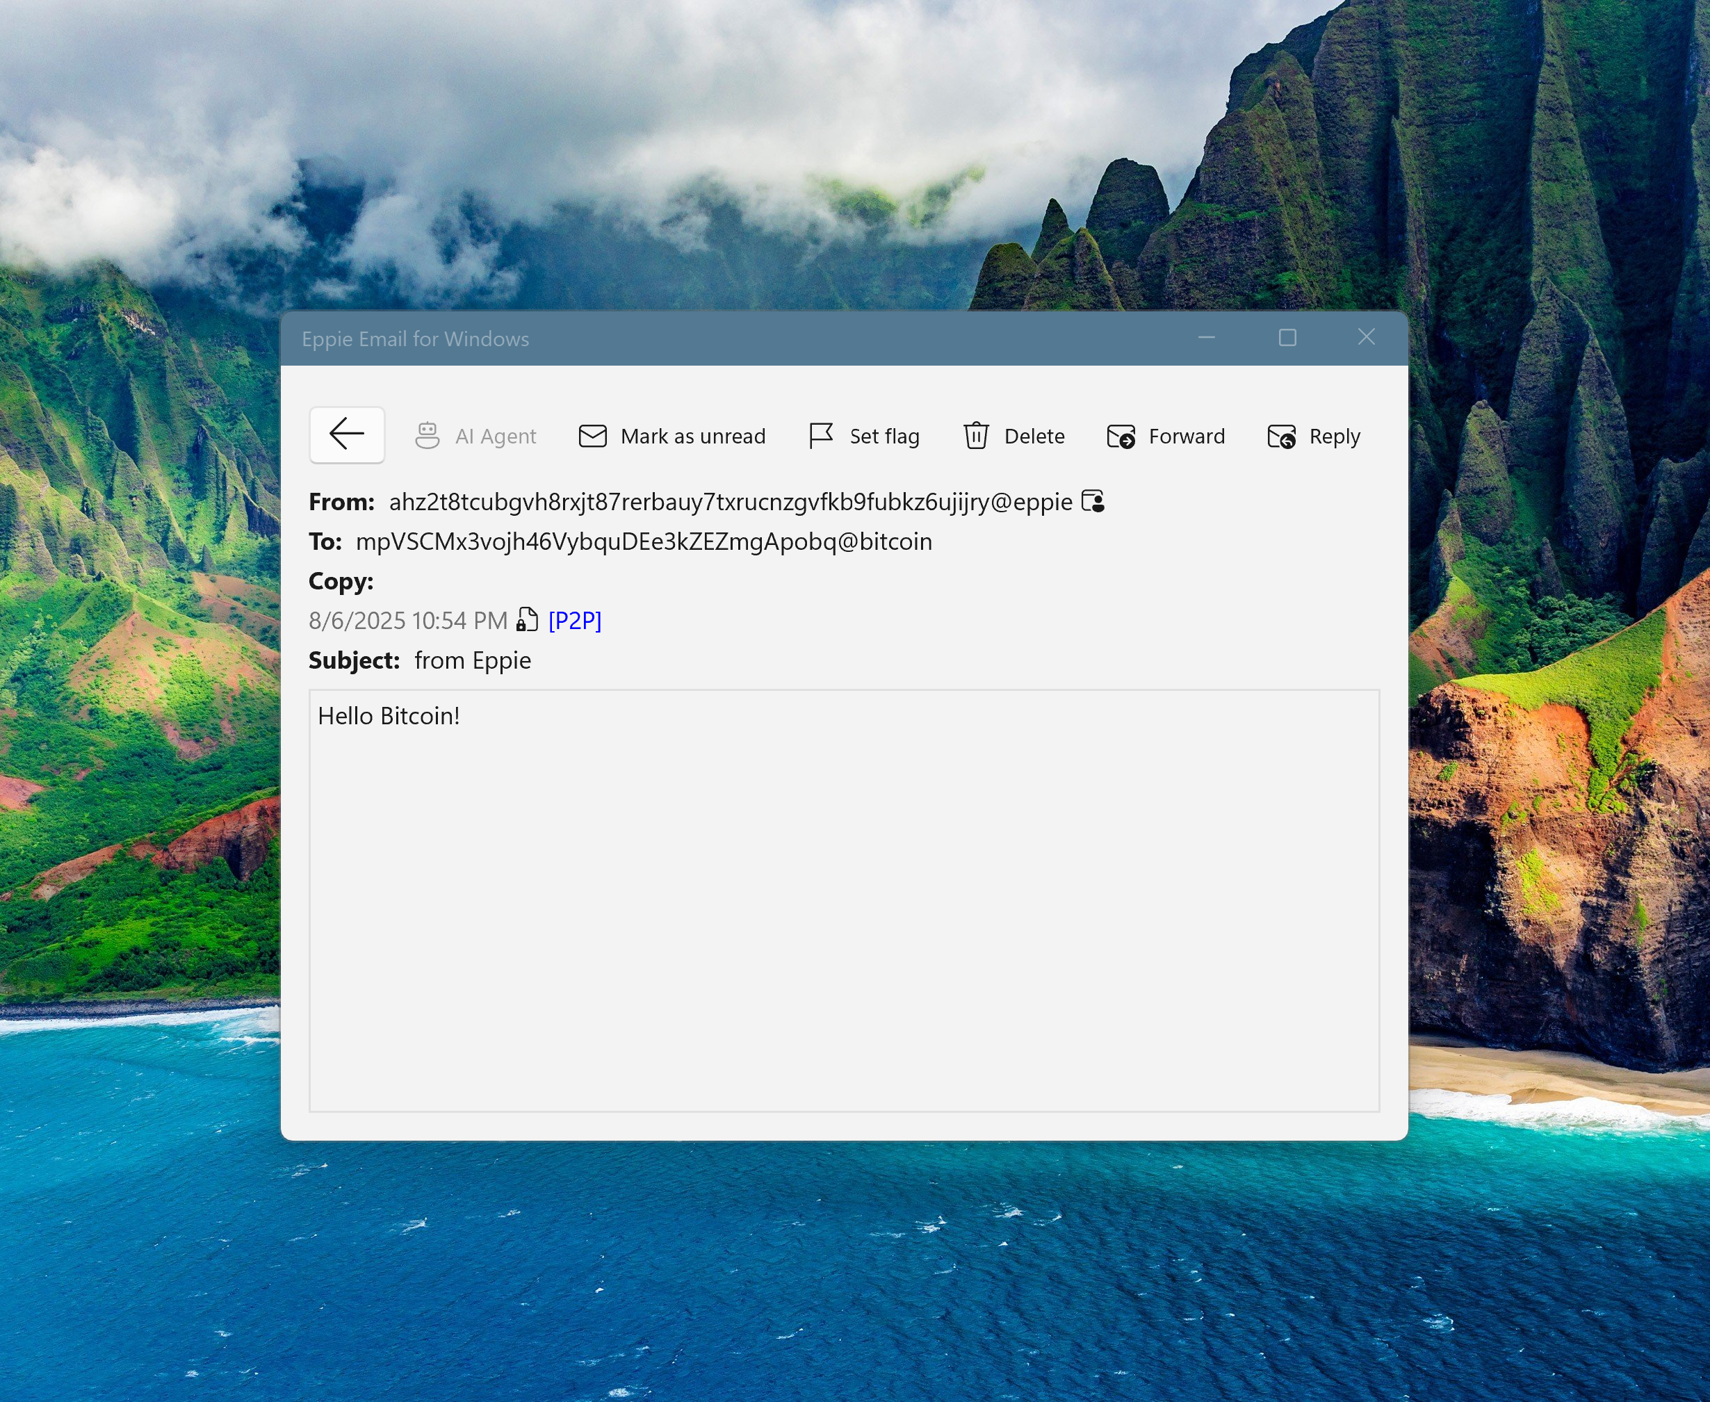Click the Reply envelope icon

click(1282, 437)
